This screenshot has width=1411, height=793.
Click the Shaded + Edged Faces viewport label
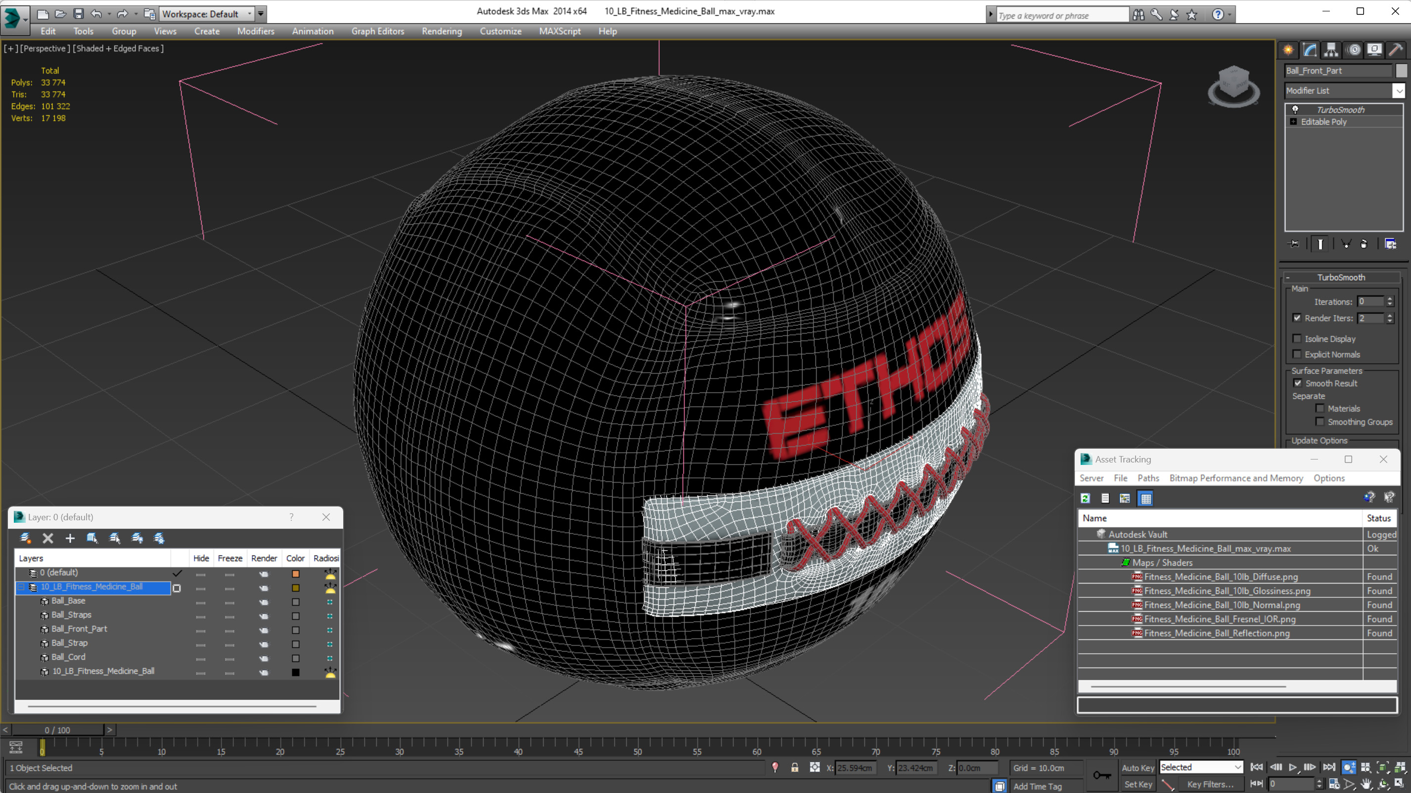pyautogui.click(x=118, y=48)
